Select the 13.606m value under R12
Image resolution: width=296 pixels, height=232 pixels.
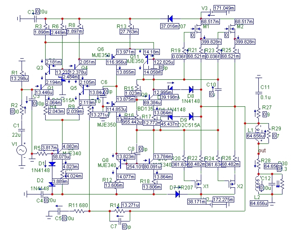point(114,185)
